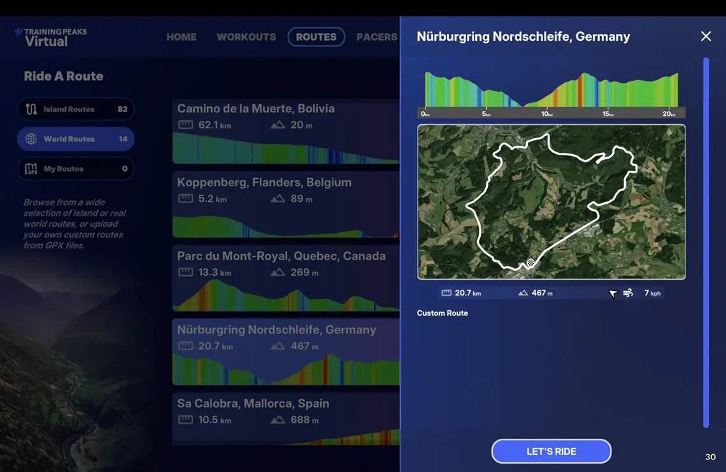Click the My Routes GPX map icon
Viewport: 726px width, 472px height.
coord(31,169)
